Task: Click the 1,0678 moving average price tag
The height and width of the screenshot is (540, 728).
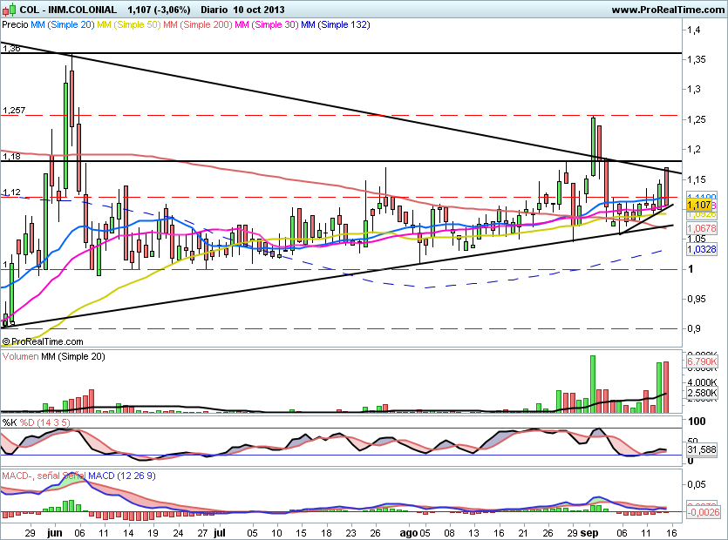Action: pyautogui.click(x=702, y=227)
